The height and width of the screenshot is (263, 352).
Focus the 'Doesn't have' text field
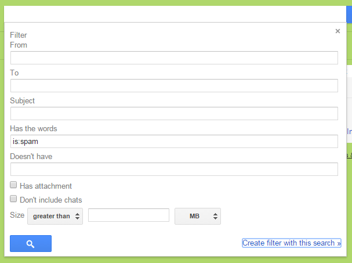coord(174,169)
